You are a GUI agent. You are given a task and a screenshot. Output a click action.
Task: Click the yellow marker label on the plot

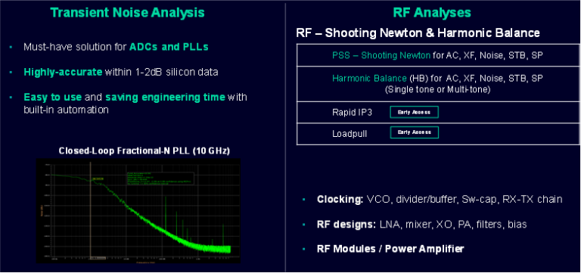[x=98, y=179]
